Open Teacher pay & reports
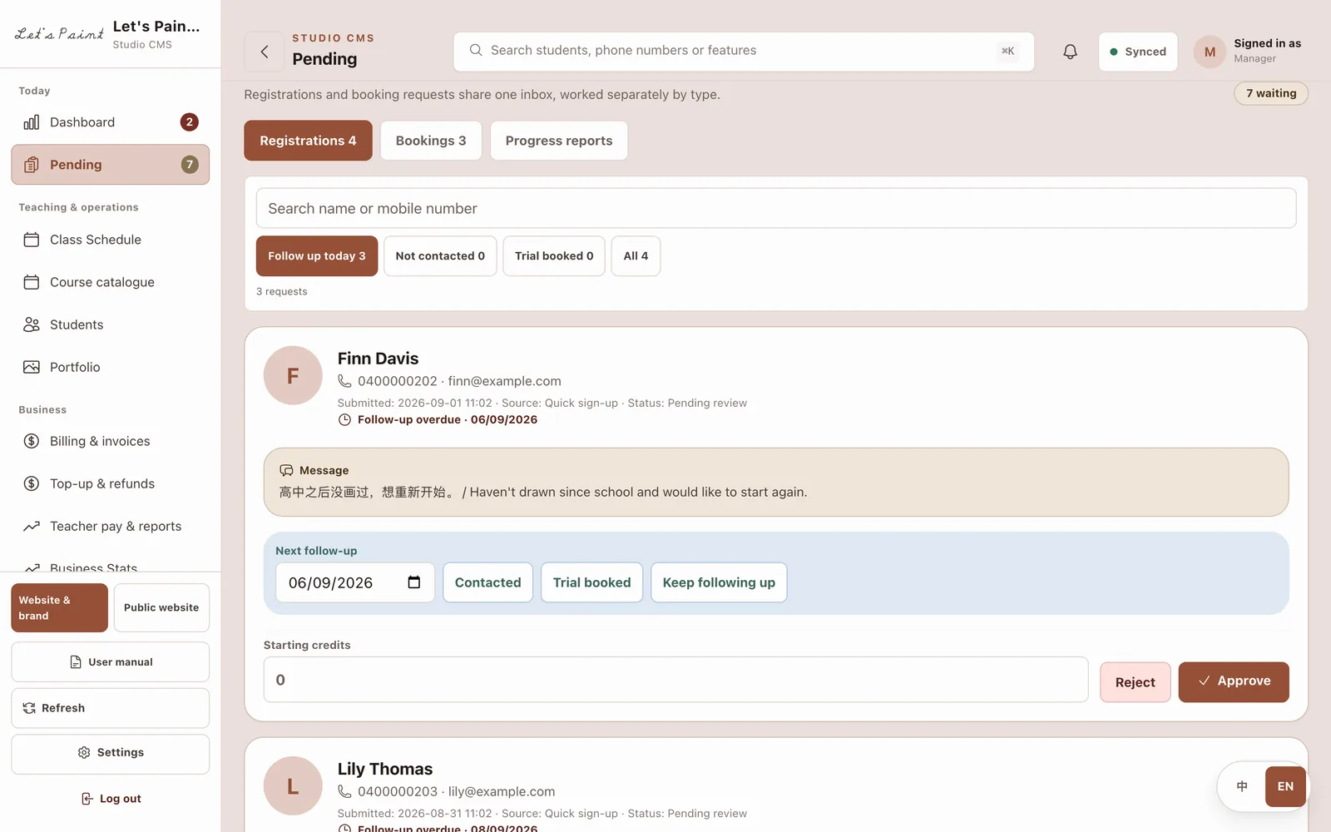The width and height of the screenshot is (1331, 832). 110,526
